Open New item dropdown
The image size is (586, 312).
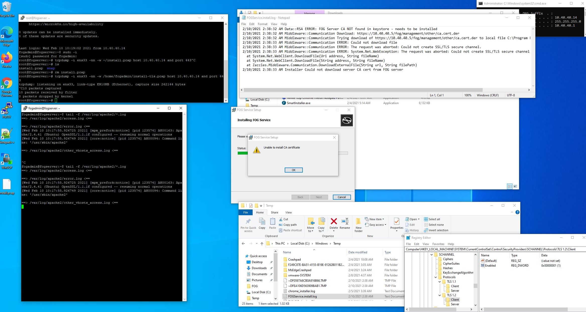(x=375, y=219)
